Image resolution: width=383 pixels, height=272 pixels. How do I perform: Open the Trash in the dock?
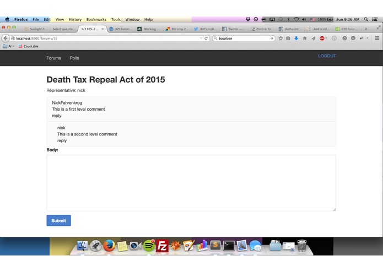click(301, 246)
